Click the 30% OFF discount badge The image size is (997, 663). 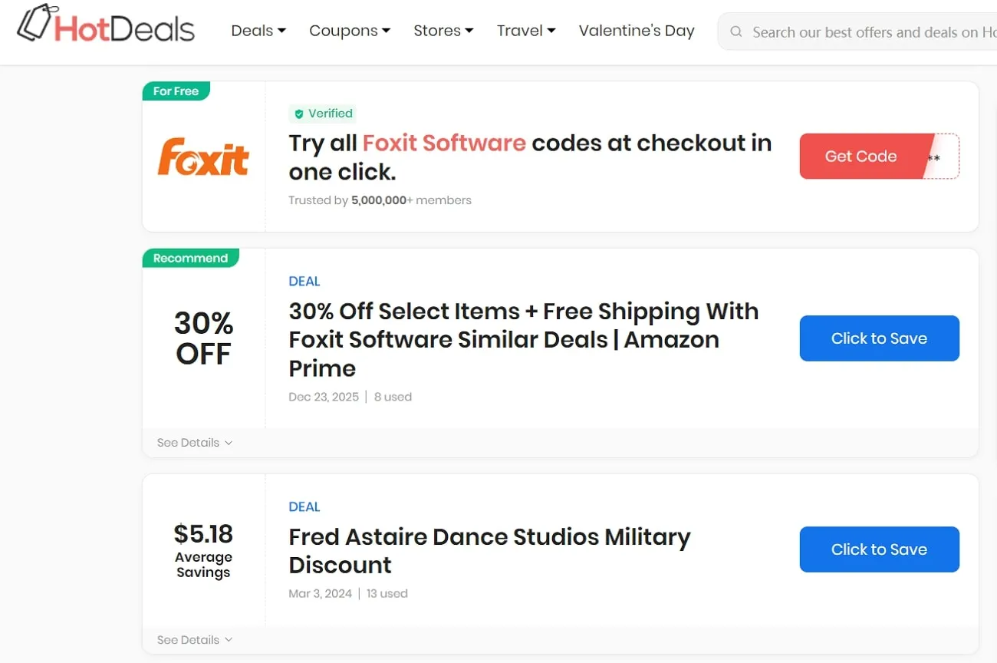203,338
